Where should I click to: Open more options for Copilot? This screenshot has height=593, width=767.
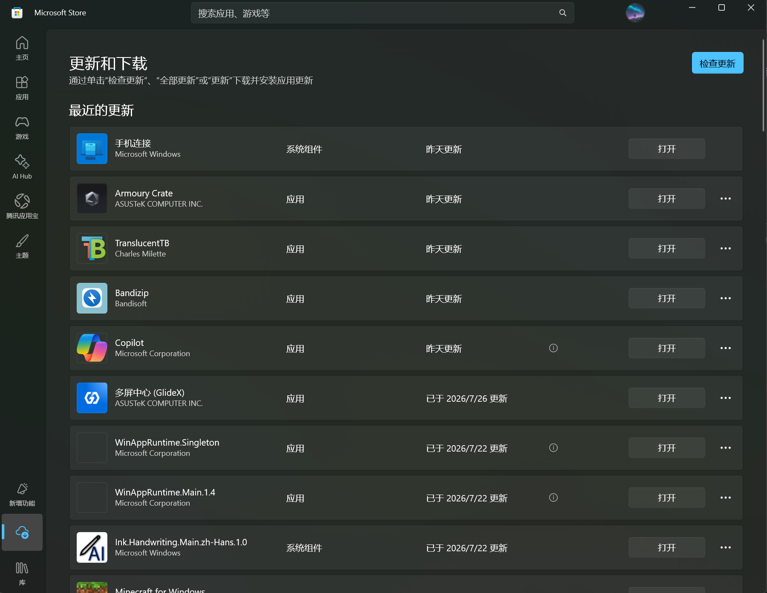(x=726, y=348)
